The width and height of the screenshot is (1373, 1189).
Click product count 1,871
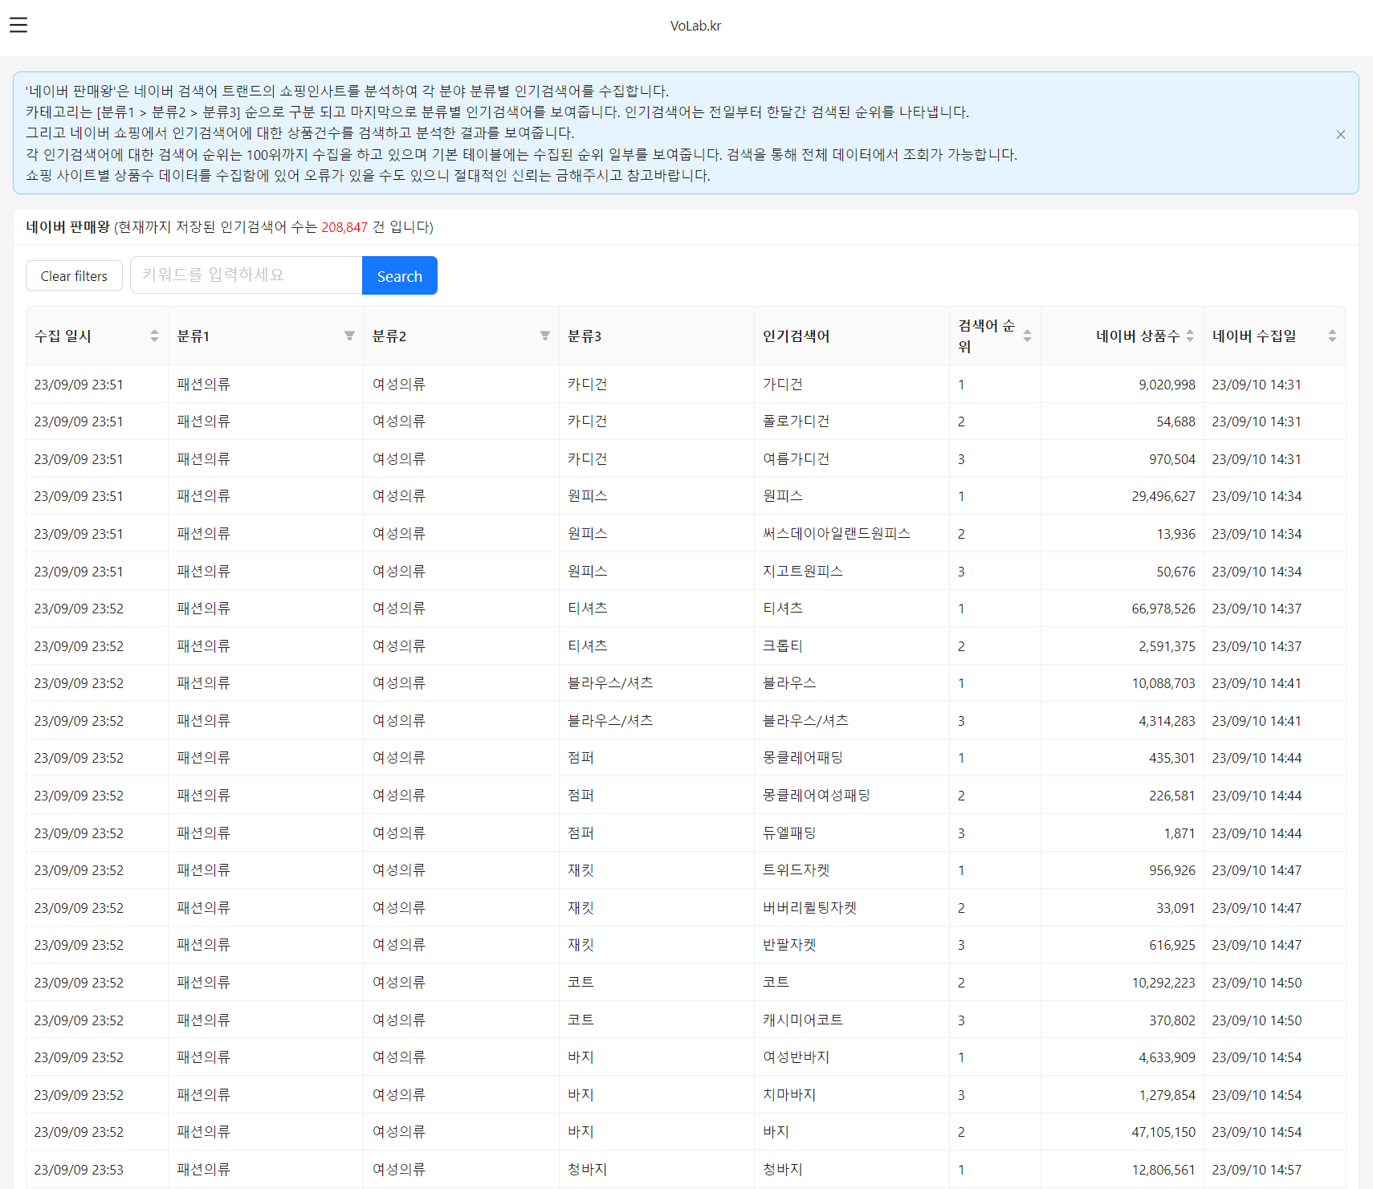click(1179, 833)
